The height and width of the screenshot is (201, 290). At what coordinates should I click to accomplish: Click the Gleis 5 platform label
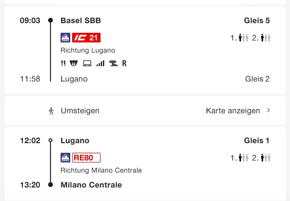click(x=257, y=21)
